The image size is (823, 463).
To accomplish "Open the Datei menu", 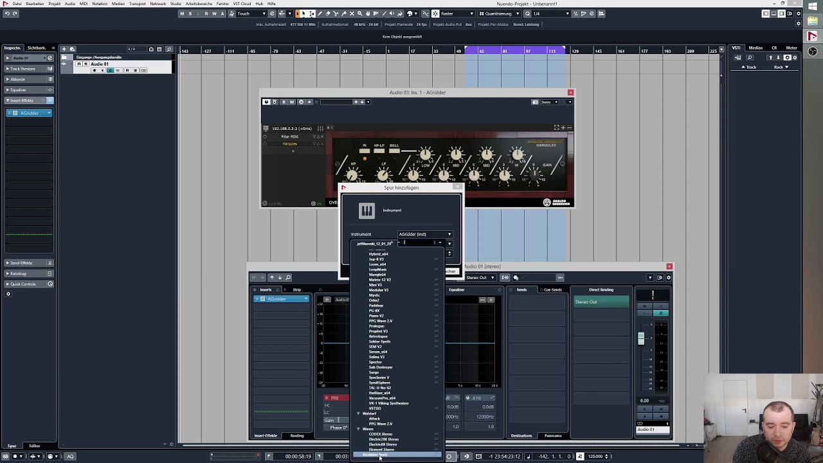I will 17,4.
